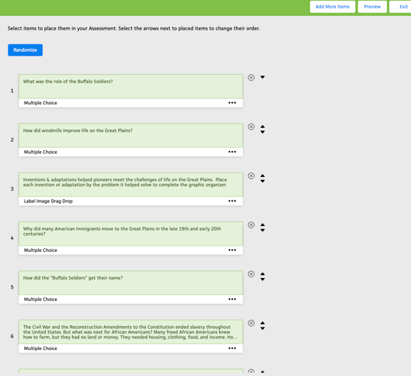The height and width of the screenshot is (376, 411).
Task: Click the Randomize button
Action: [x=25, y=50]
